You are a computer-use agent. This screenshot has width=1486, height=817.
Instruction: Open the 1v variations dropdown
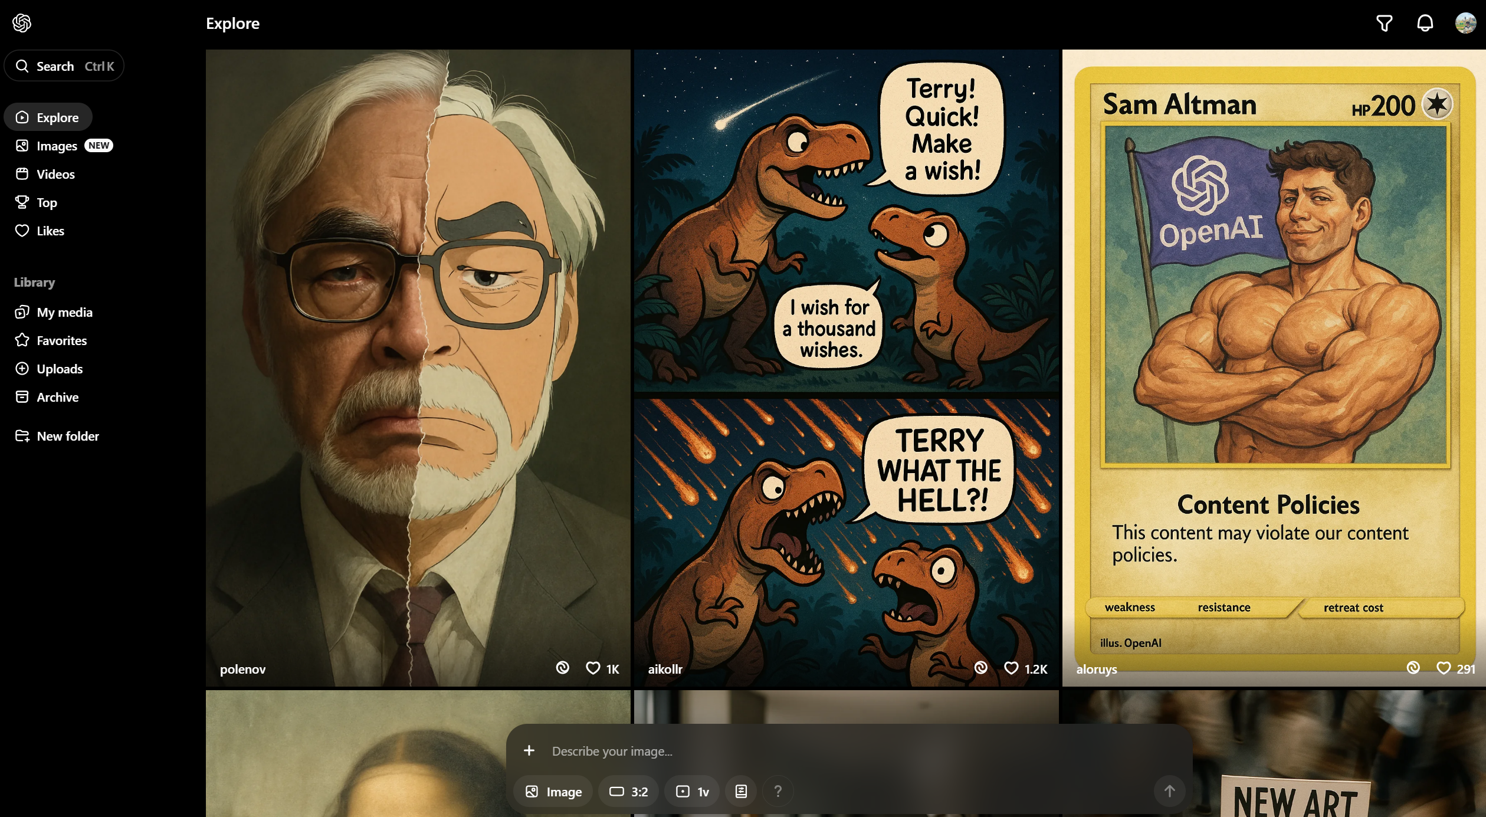pyautogui.click(x=692, y=792)
